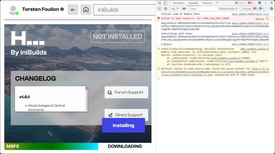Toggle the device toolbar icon
Screen dimensions: 275x154
coord(165,3)
